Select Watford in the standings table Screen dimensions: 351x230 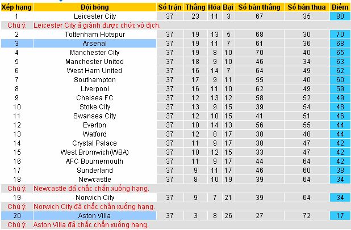pyautogui.click(x=94, y=134)
